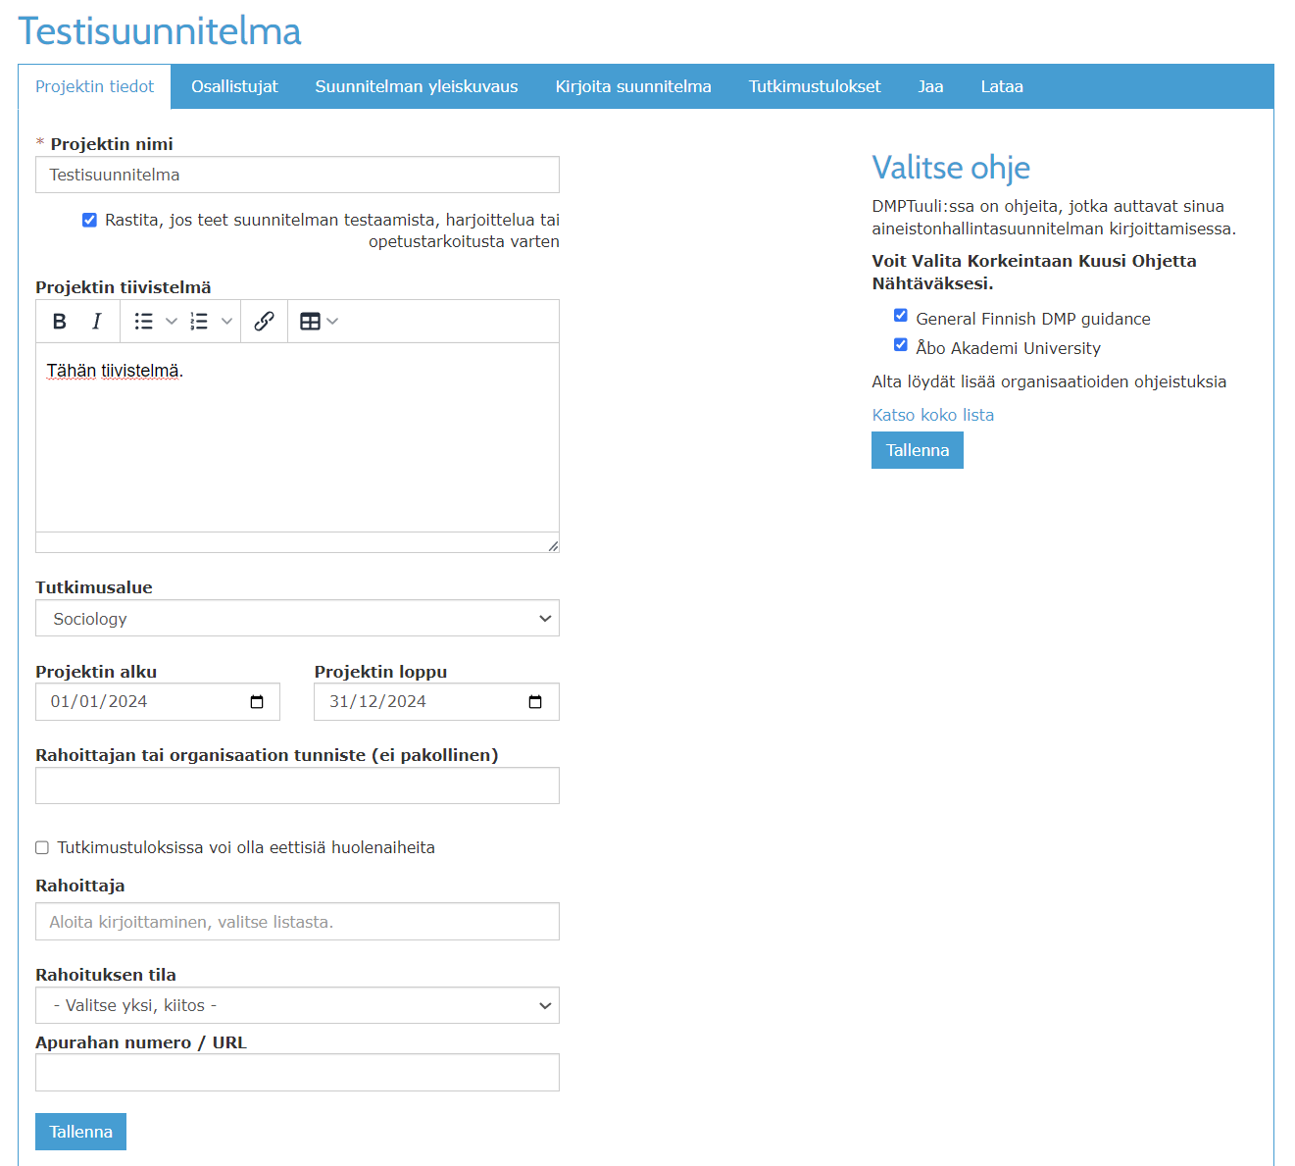
Task: Insert a numbered list in the editor
Action: (199, 322)
